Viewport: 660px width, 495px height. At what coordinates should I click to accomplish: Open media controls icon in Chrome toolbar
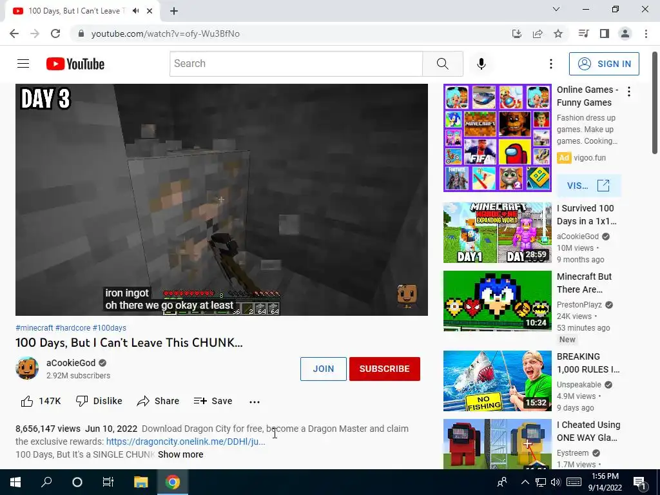coord(583,34)
